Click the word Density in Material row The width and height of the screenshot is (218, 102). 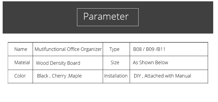tap(58, 63)
